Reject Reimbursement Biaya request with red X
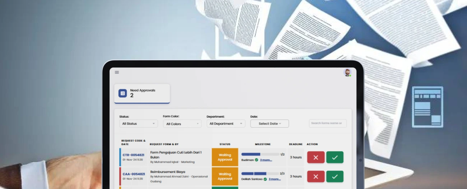 (316, 176)
